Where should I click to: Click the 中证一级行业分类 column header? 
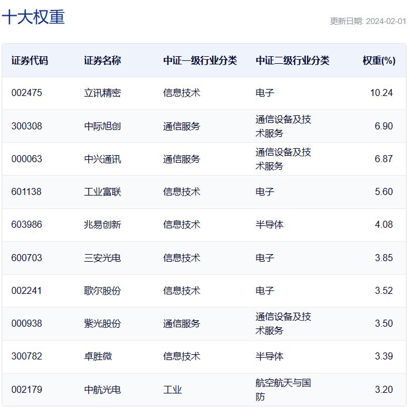200,61
